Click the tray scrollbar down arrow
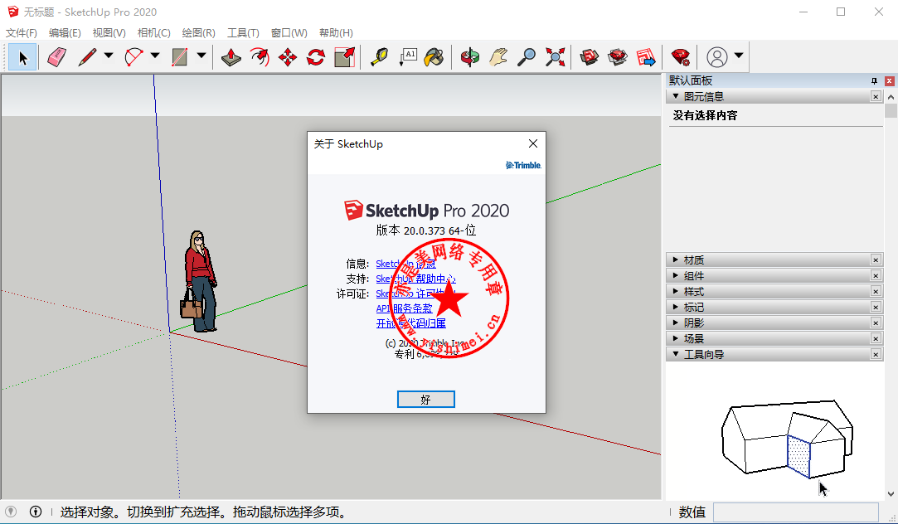This screenshot has width=898, height=524. click(891, 493)
